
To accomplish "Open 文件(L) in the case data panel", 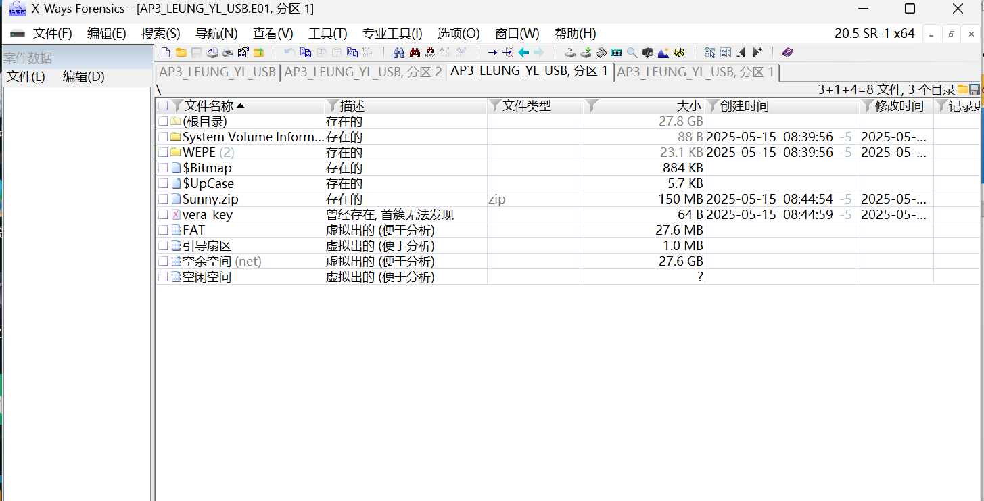I will click(x=26, y=77).
